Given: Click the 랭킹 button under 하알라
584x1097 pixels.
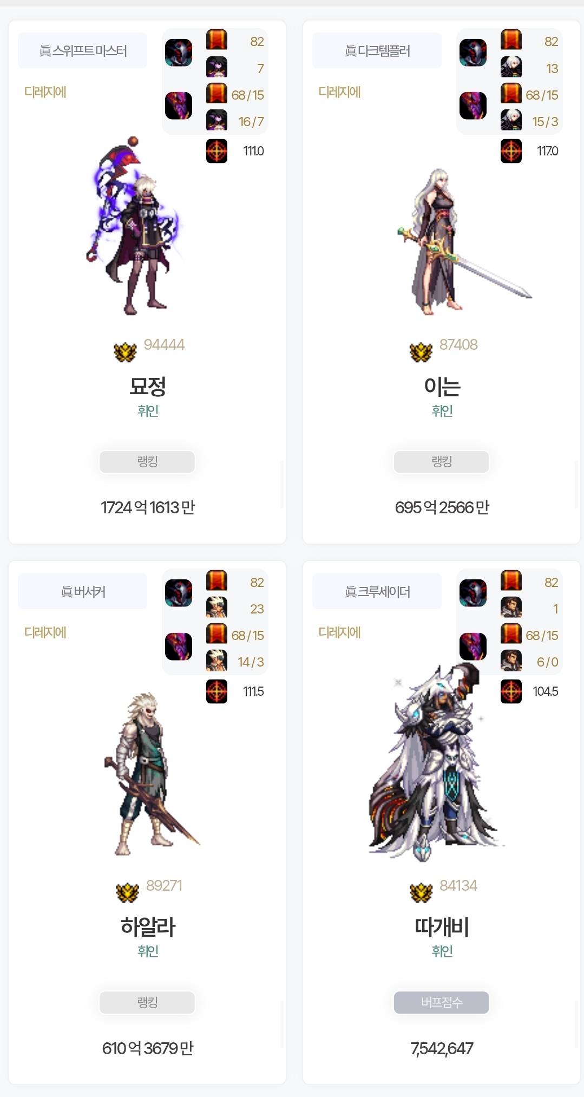Looking at the screenshot, I should (147, 1002).
